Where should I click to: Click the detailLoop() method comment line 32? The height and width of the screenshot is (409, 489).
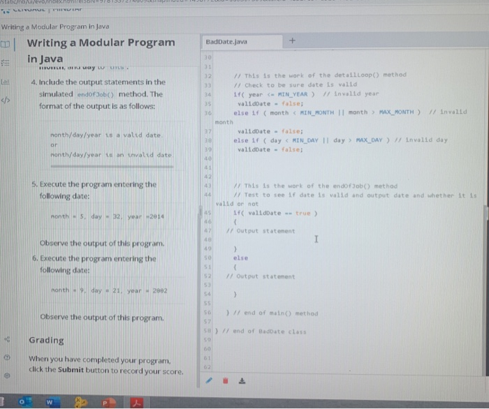(x=320, y=75)
